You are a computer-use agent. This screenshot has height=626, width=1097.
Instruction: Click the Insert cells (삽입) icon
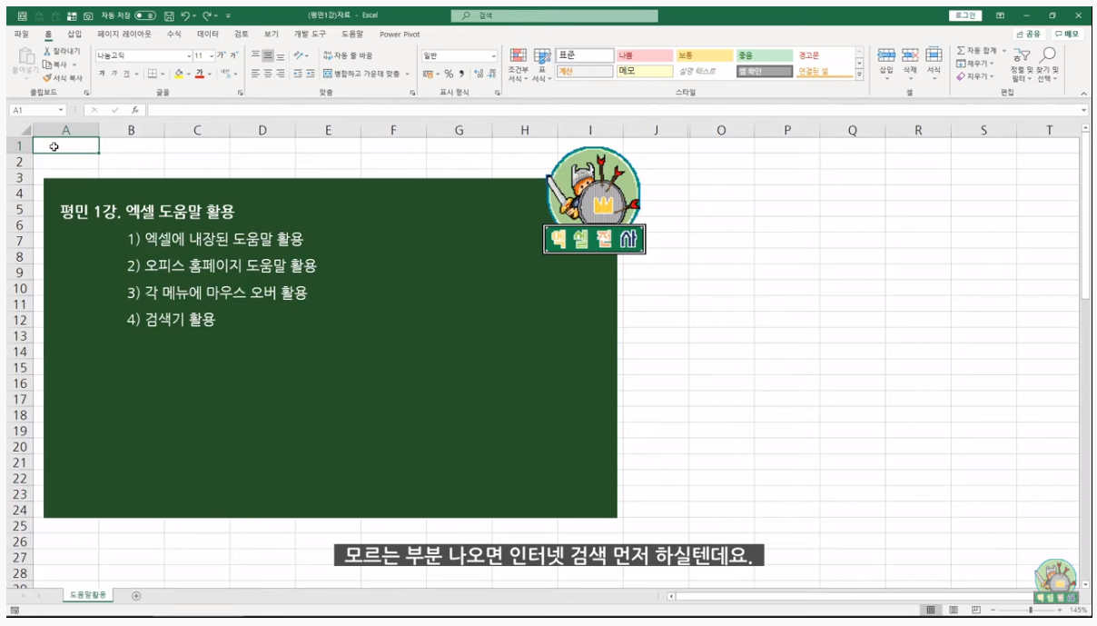point(886,56)
